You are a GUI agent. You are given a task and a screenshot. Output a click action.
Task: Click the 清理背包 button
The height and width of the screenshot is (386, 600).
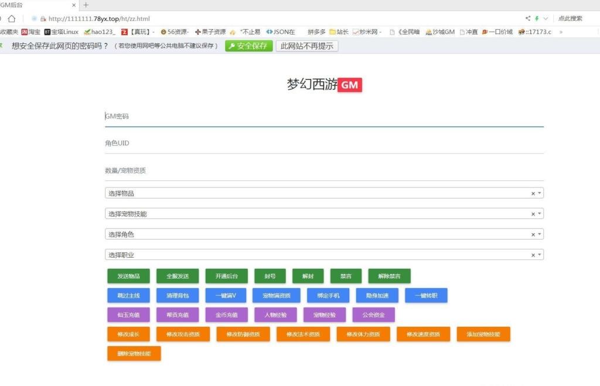[x=178, y=295]
